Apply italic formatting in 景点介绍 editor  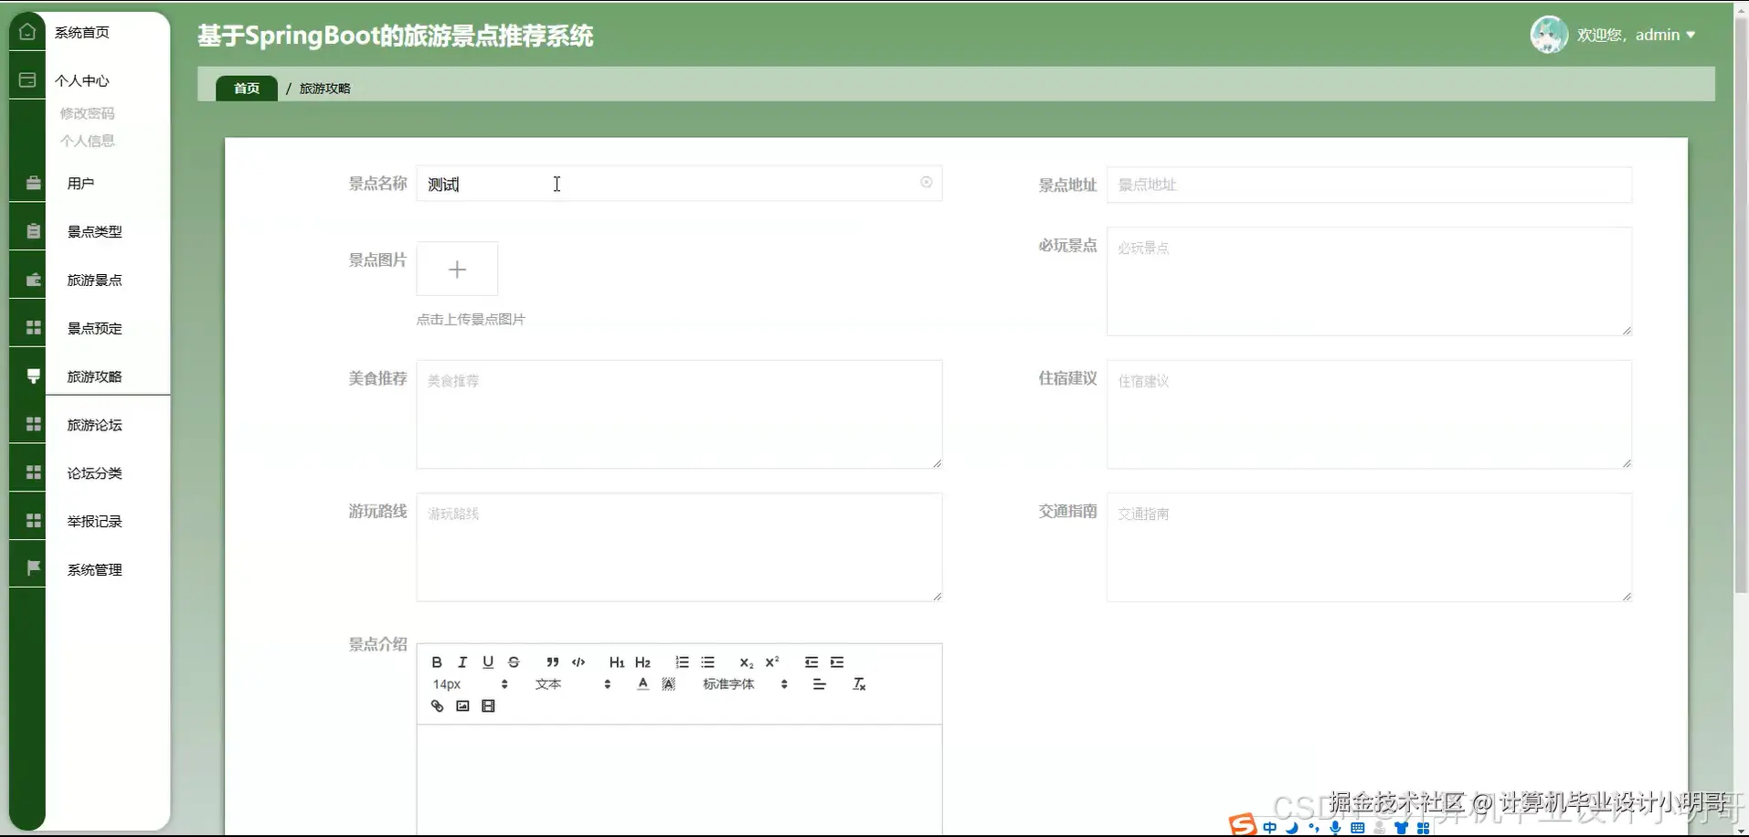(x=462, y=662)
